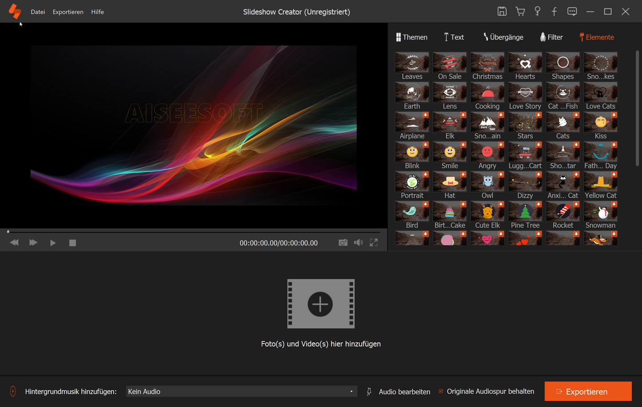Click the feedback chat bubble icon
Image resolution: width=642 pixels, height=407 pixels.
pyautogui.click(x=572, y=12)
